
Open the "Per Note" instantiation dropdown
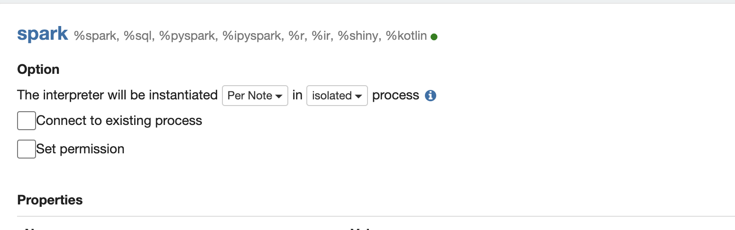click(255, 96)
